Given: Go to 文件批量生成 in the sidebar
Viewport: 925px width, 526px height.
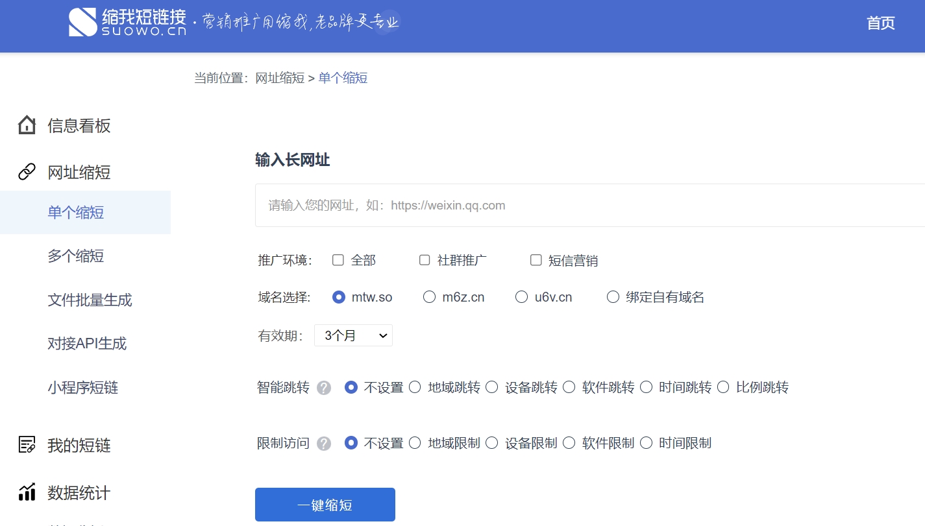Looking at the screenshot, I should click(90, 300).
